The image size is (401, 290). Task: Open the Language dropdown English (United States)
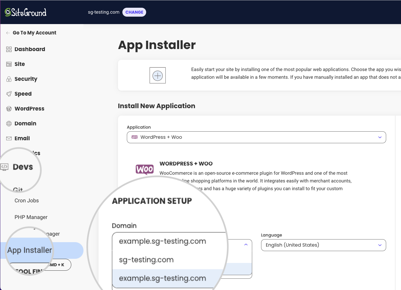[323, 245]
